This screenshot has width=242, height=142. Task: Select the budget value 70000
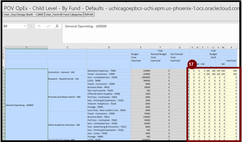pos(141,114)
